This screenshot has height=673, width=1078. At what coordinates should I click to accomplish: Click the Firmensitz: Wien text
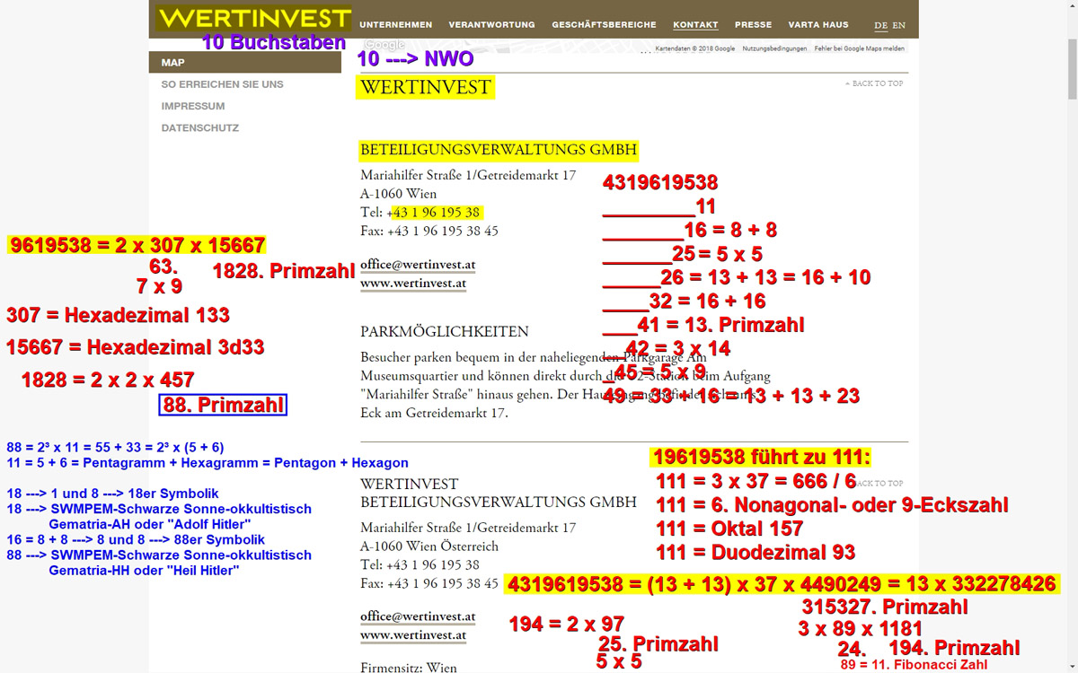409,668
